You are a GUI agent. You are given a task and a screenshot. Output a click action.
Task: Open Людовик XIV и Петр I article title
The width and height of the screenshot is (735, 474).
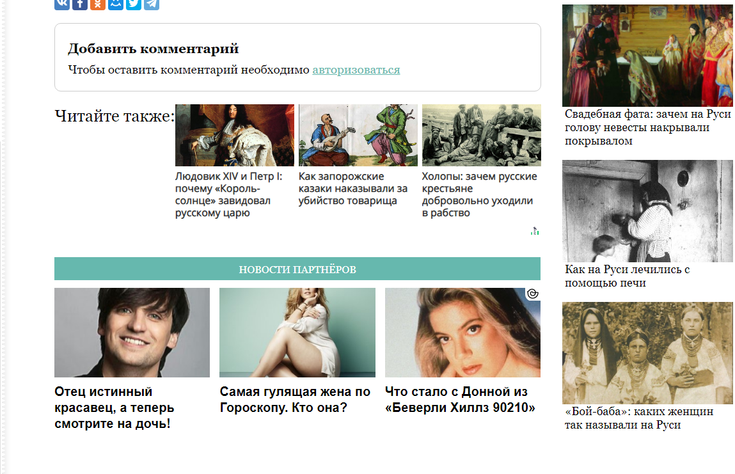(229, 194)
